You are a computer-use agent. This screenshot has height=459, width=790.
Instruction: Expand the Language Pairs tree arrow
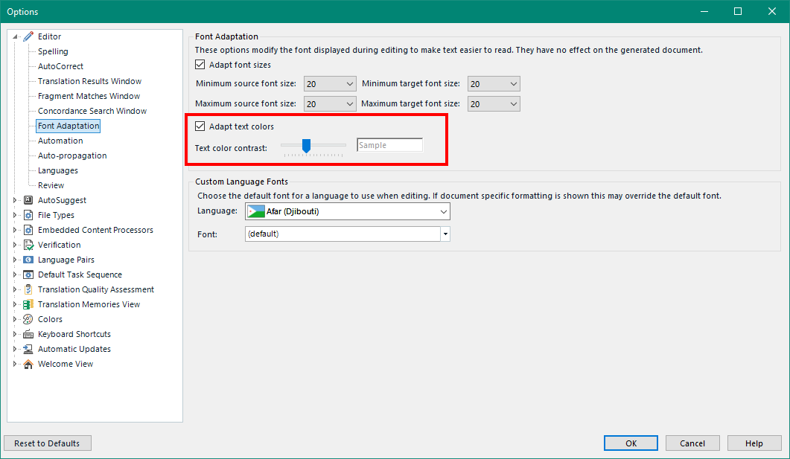[15, 260]
